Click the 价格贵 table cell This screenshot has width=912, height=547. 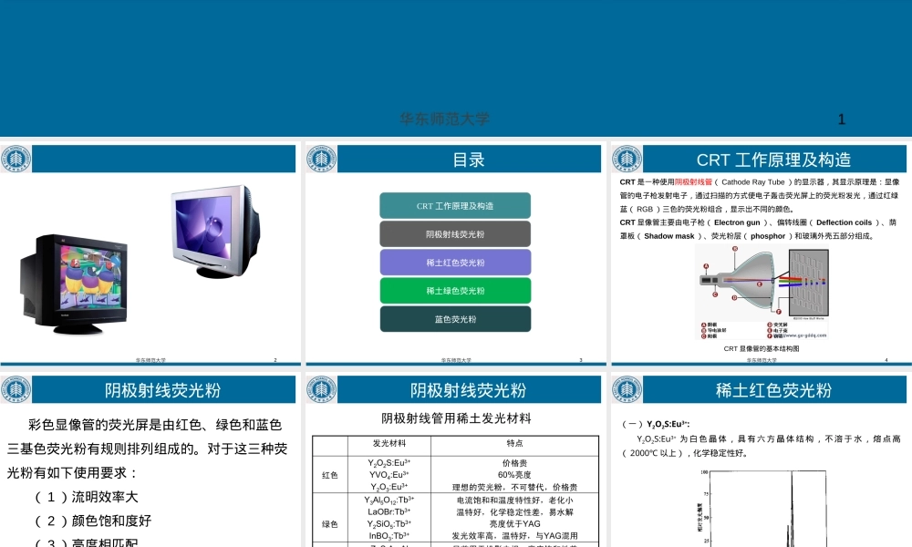pyautogui.click(x=514, y=463)
